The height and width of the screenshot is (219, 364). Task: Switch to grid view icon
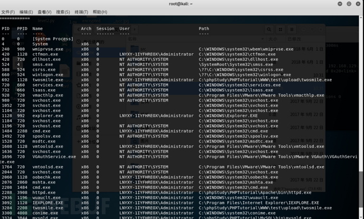coord(281,30)
